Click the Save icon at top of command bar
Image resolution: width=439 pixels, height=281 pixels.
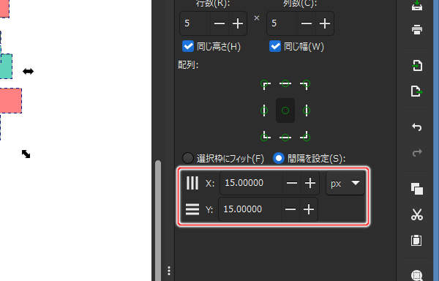417,6
